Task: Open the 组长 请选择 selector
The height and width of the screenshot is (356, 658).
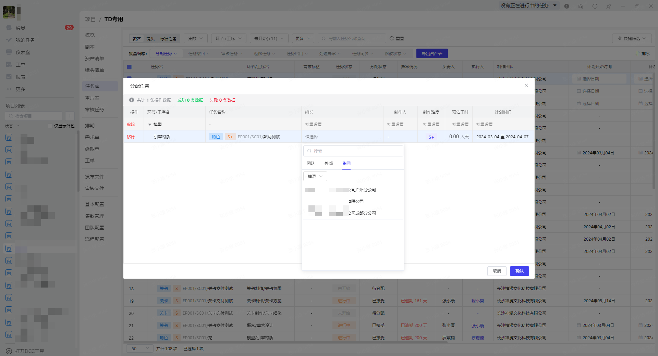Action: (341, 137)
